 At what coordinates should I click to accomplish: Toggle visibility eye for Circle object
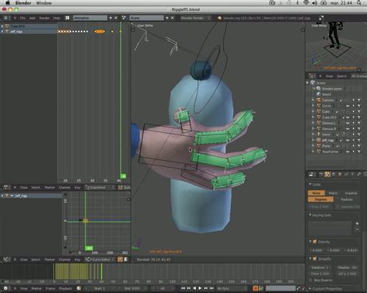[x=348, y=106]
